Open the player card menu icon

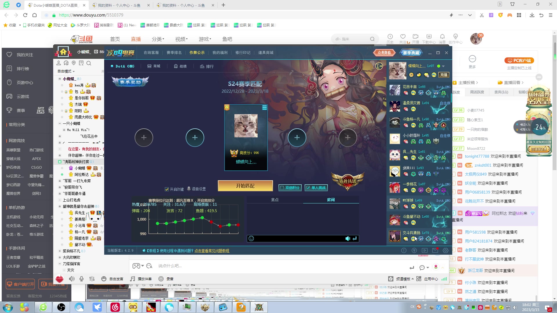[265, 108]
